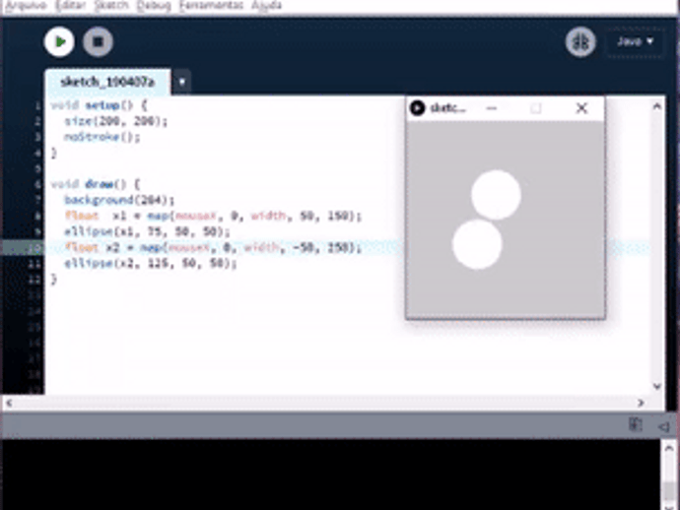The width and height of the screenshot is (680, 510).
Task: Click the 'ellipse(x1, 75, 50, 50);' line
Action: tap(147, 231)
